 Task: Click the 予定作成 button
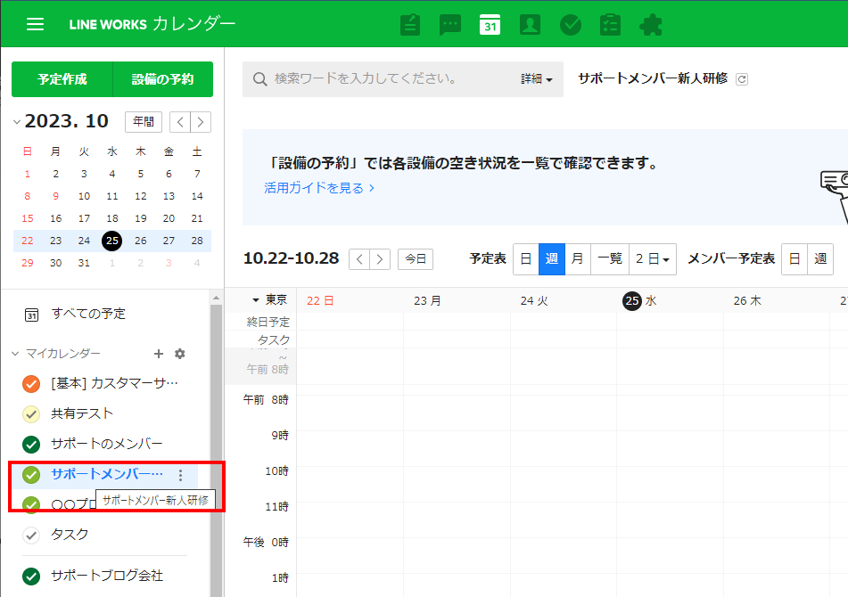point(62,79)
